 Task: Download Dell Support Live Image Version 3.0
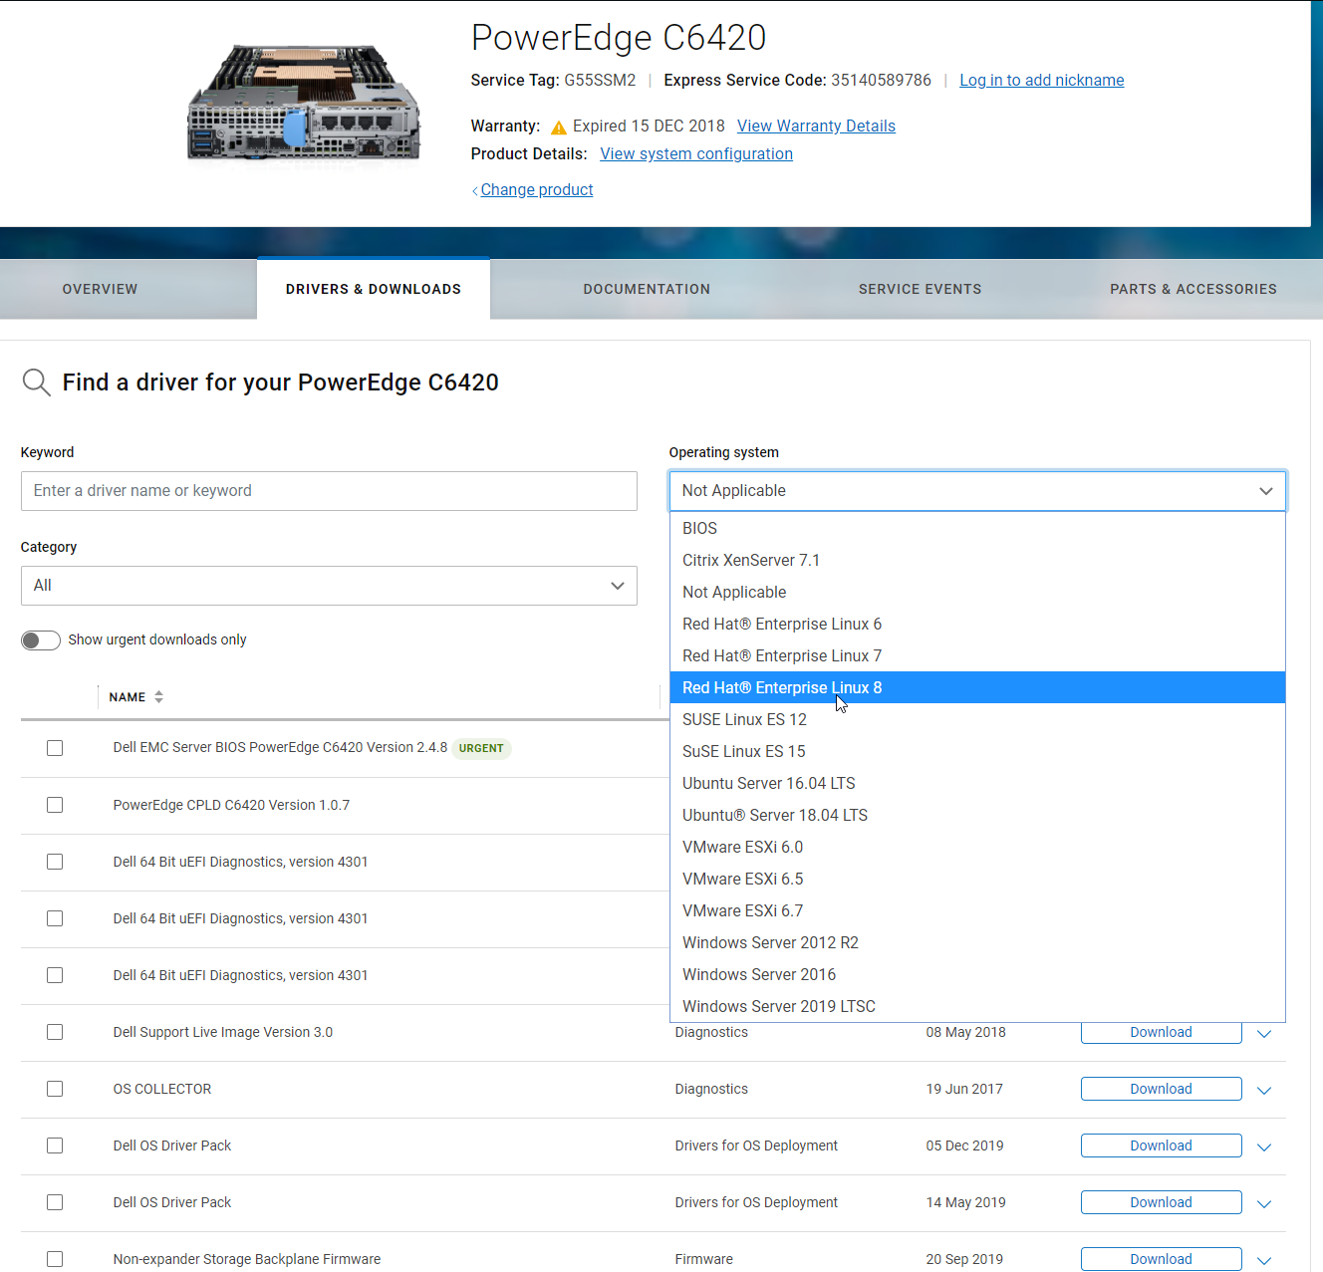point(1162,1032)
